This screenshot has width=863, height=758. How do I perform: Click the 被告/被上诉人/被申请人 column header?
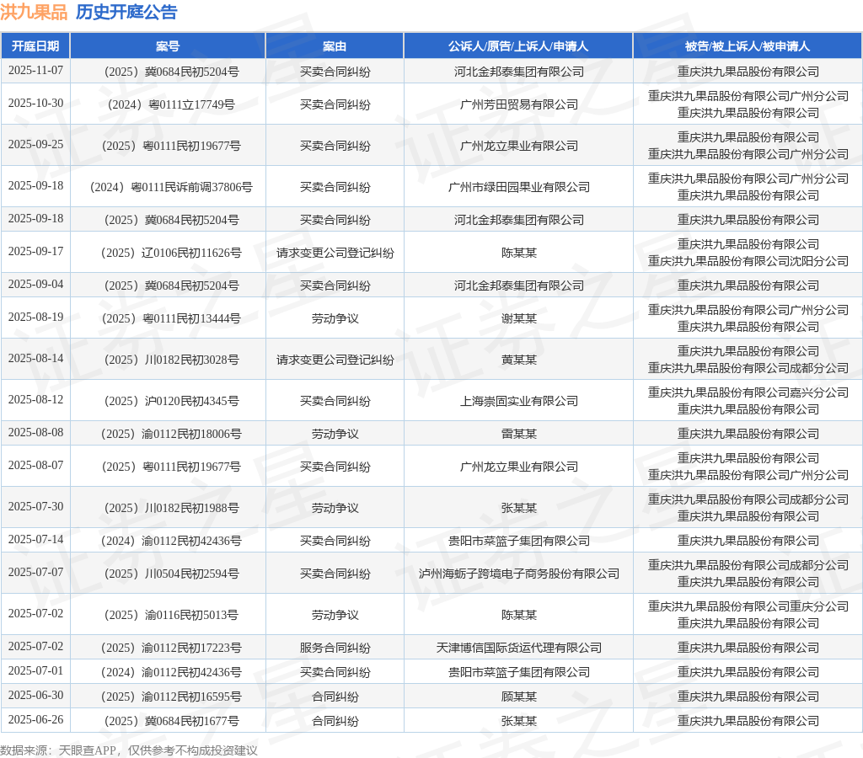pos(748,46)
